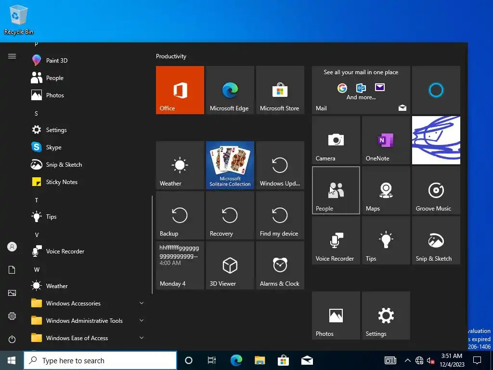Open the Cortana tile

436,90
